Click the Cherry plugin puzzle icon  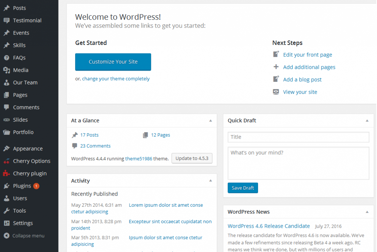click(7, 173)
